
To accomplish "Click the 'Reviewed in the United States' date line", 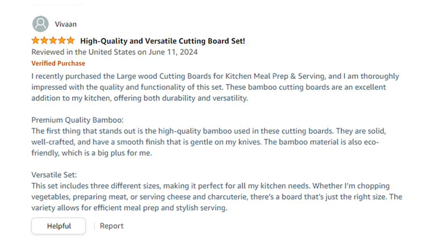I will click(x=114, y=52).
